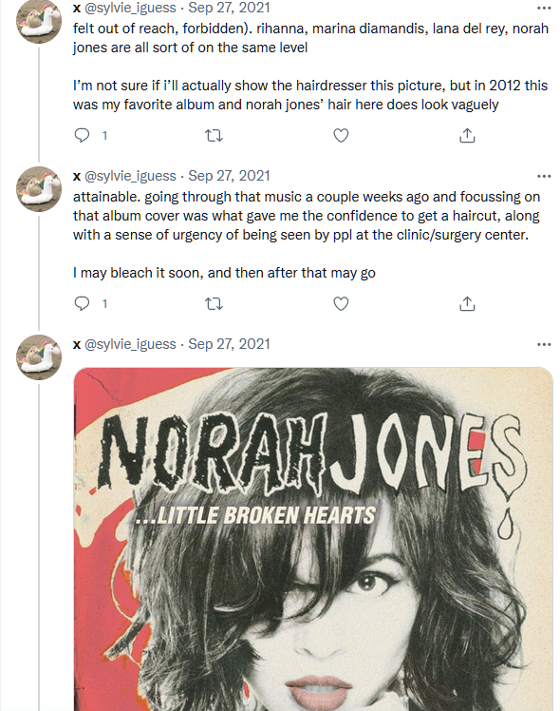Open the Sep 27, 2021 timestamp on second tweet
Viewport: 560px width, 711px height.
coord(229,176)
